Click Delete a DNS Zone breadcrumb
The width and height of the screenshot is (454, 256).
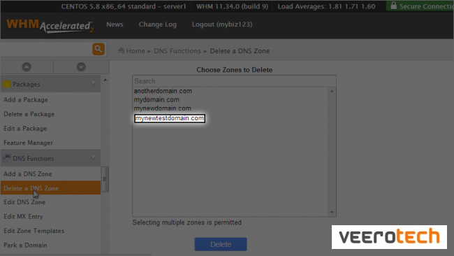(240, 51)
